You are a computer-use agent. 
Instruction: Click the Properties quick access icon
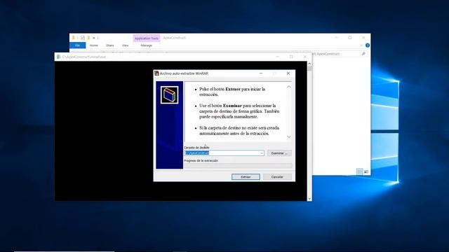pyautogui.click(x=83, y=38)
